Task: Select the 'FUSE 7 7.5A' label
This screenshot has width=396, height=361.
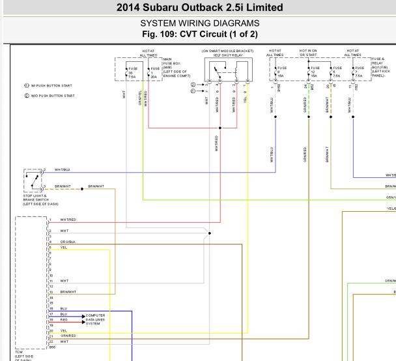Action: [360, 72]
